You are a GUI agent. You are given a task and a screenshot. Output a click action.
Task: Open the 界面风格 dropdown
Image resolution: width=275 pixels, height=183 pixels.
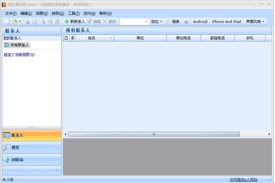255,22
